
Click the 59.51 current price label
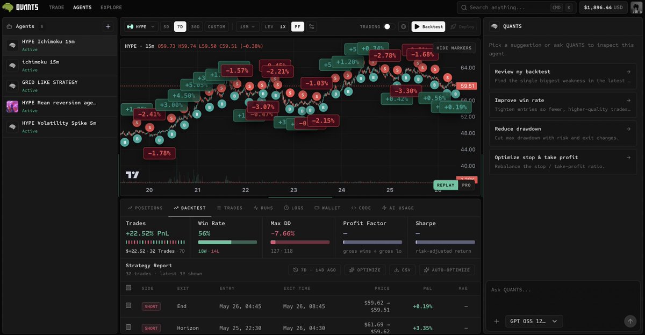(x=468, y=86)
